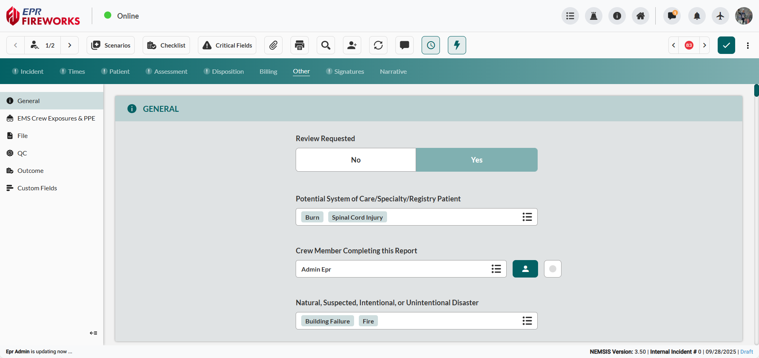The width and height of the screenshot is (759, 358).
Task: Open the Disaster type selection list
Action: pyautogui.click(x=527, y=321)
